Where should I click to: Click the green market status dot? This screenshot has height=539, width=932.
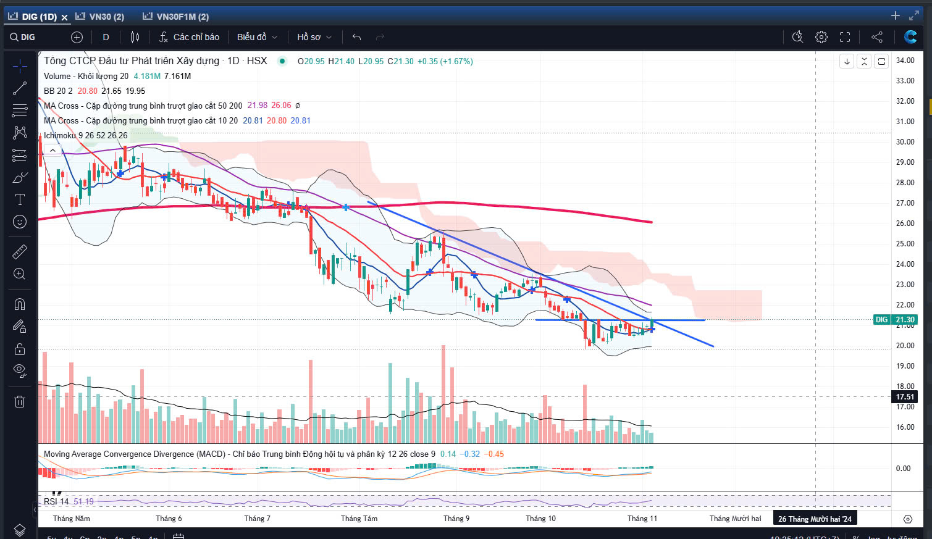[x=282, y=61]
